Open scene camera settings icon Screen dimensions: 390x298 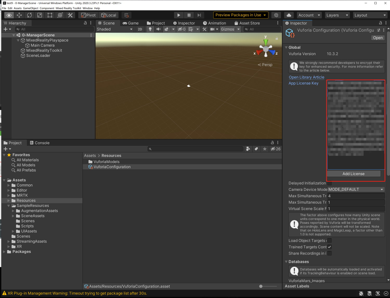click(x=212, y=29)
